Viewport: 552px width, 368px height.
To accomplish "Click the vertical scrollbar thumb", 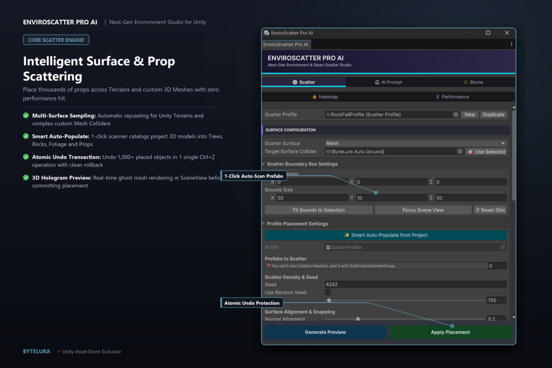I will pyautogui.click(x=514, y=155).
